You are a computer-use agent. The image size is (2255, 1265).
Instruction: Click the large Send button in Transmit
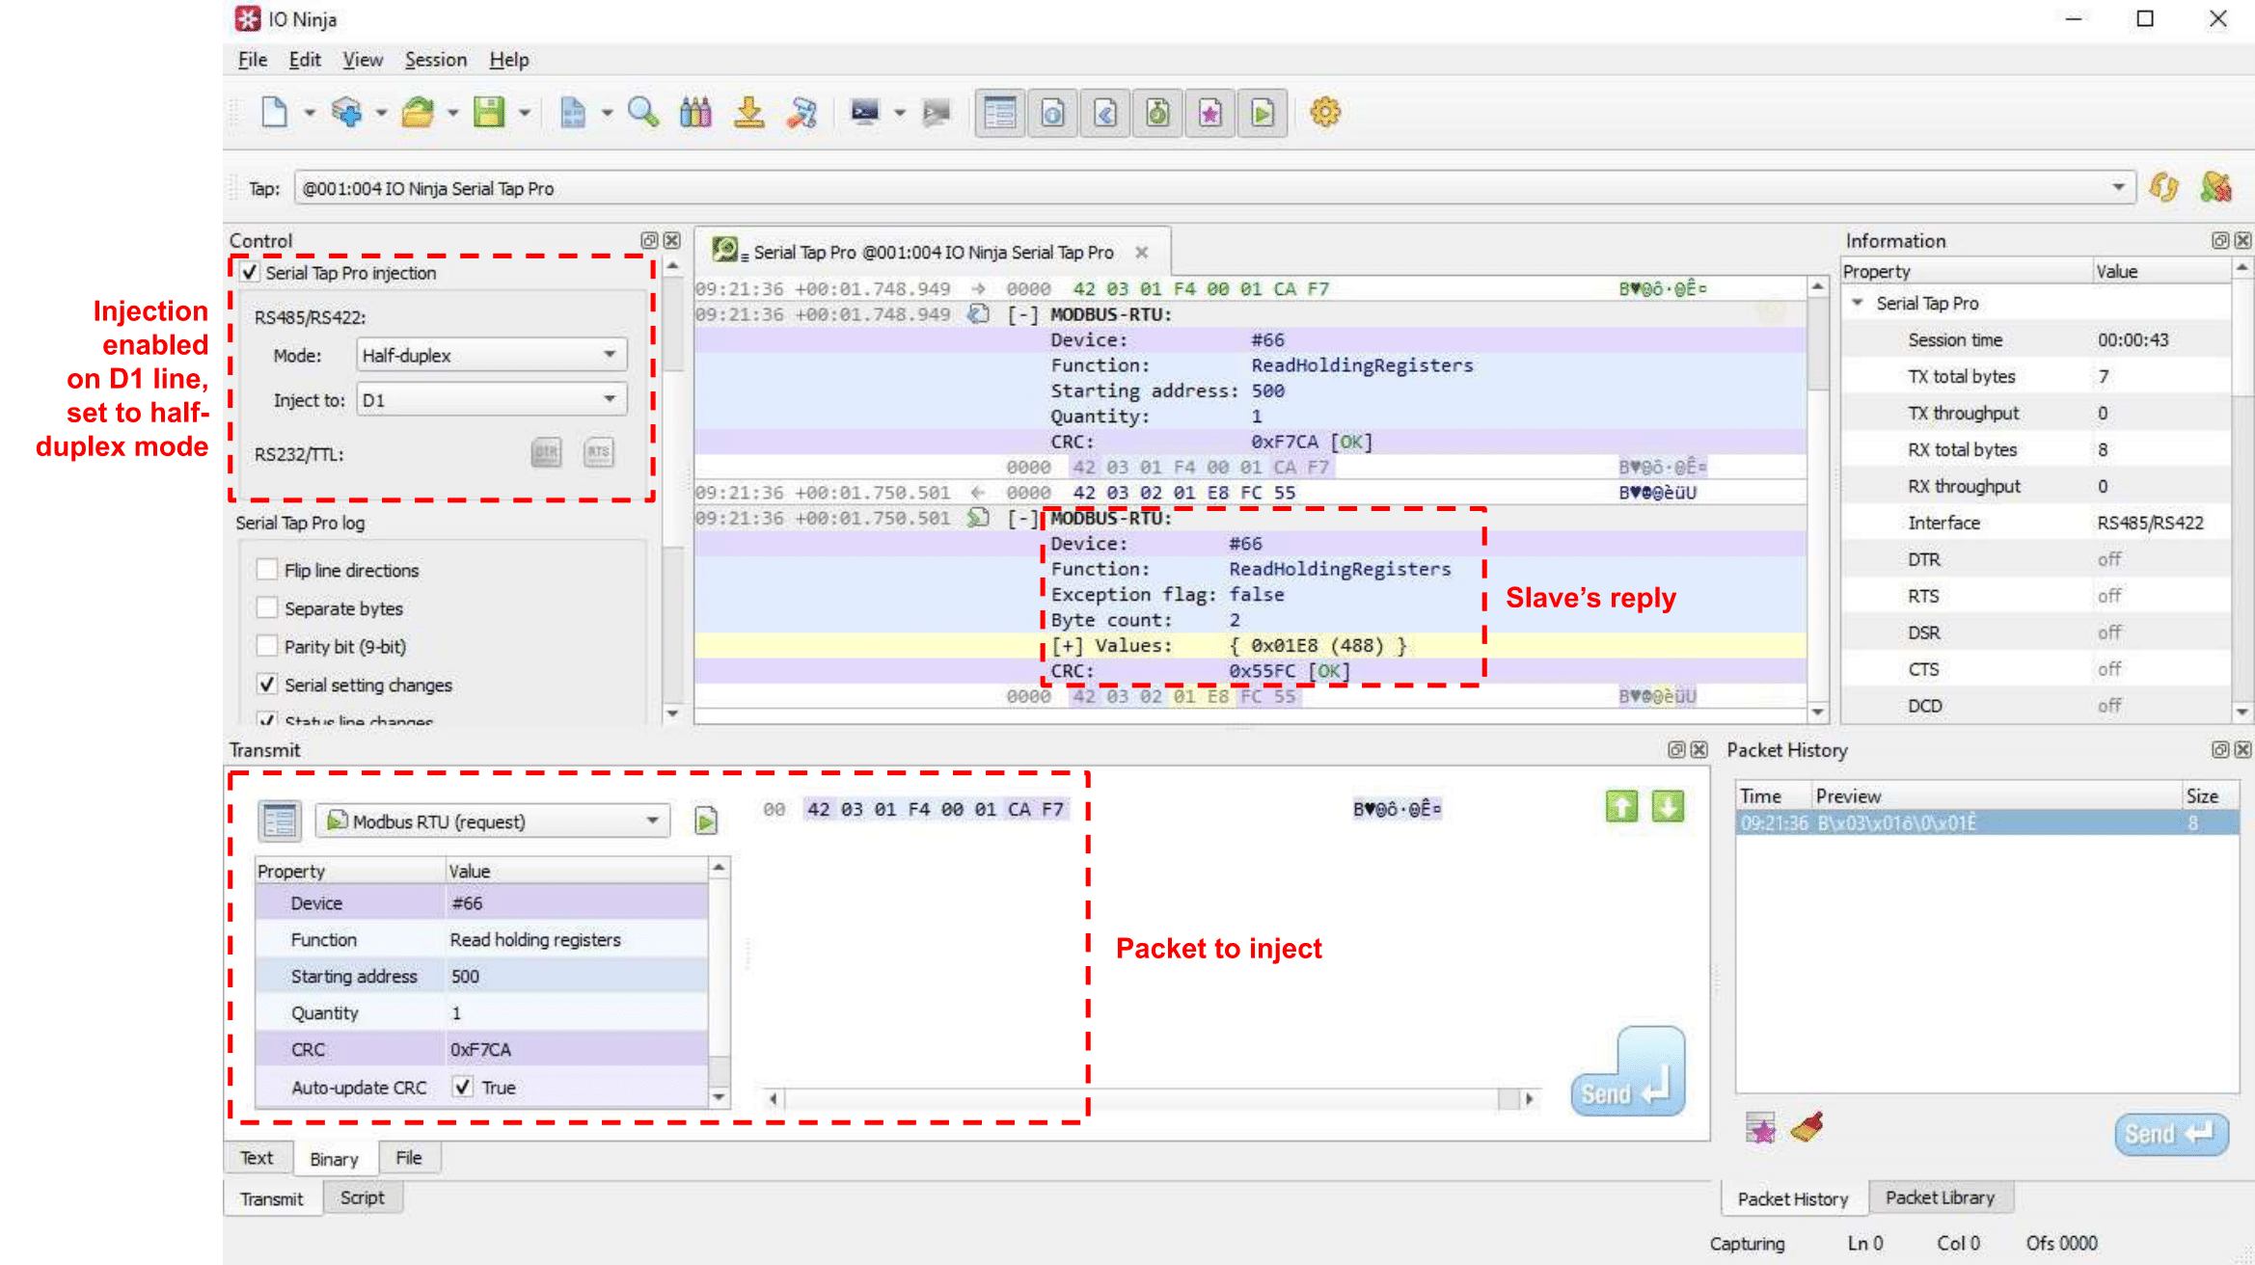(1628, 1072)
